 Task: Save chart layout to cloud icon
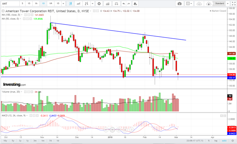(x=208, y=4)
